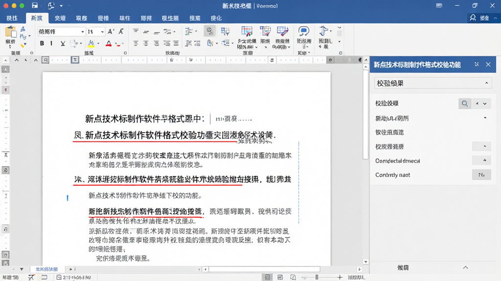501x281 pixels.
Task: Collapse the 校验结果 section header
Action: click(433, 83)
